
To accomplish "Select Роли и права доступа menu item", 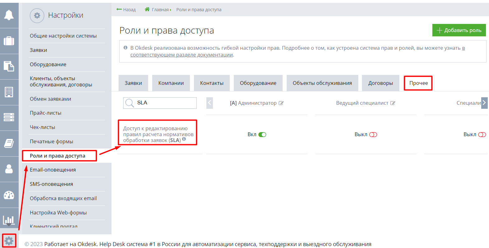I will (58, 156).
